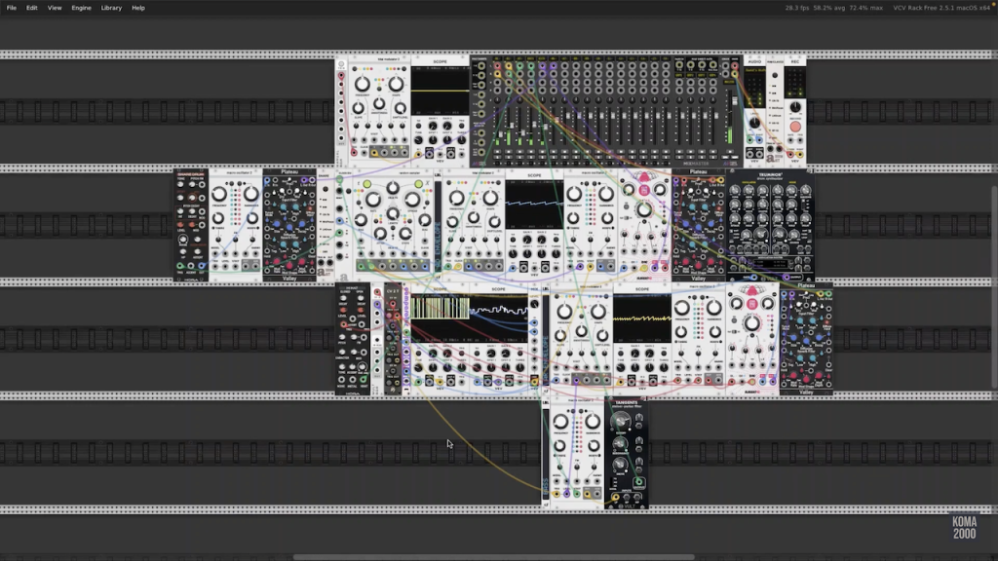
Task: Click the pink button on middle-row pink module
Action: click(x=644, y=190)
